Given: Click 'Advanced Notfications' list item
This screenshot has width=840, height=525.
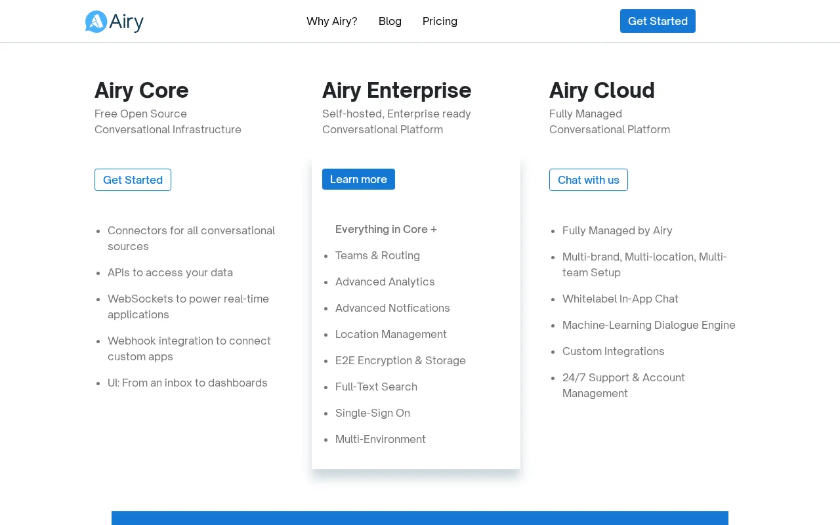Looking at the screenshot, I should [x=392, y=308].
